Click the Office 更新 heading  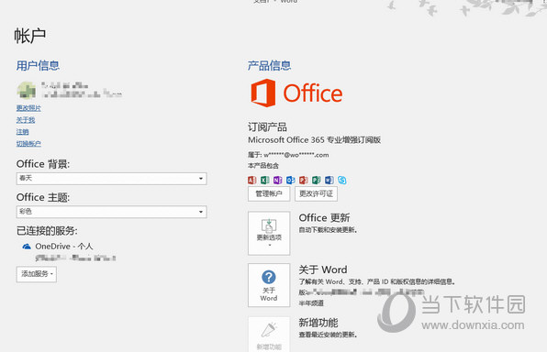pos(324,218)
